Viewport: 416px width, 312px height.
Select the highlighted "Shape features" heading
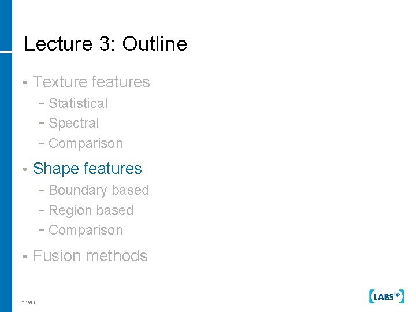click(87, 169)
